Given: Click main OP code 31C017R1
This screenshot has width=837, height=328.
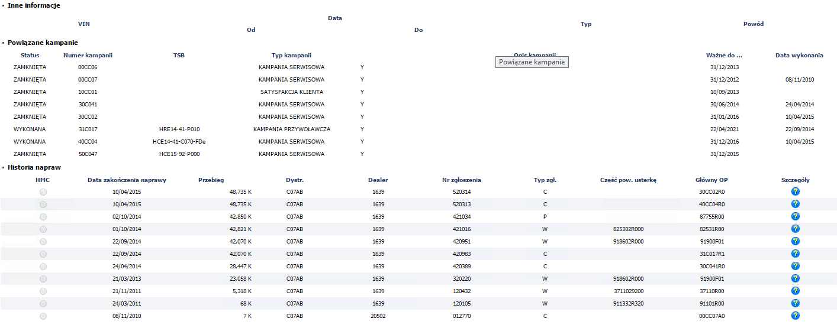Looking at the screenshot, I should (712, 254).
